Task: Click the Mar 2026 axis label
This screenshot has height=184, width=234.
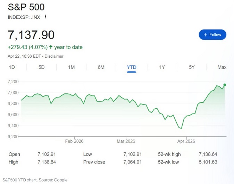Action: click(x=126, y=141)
